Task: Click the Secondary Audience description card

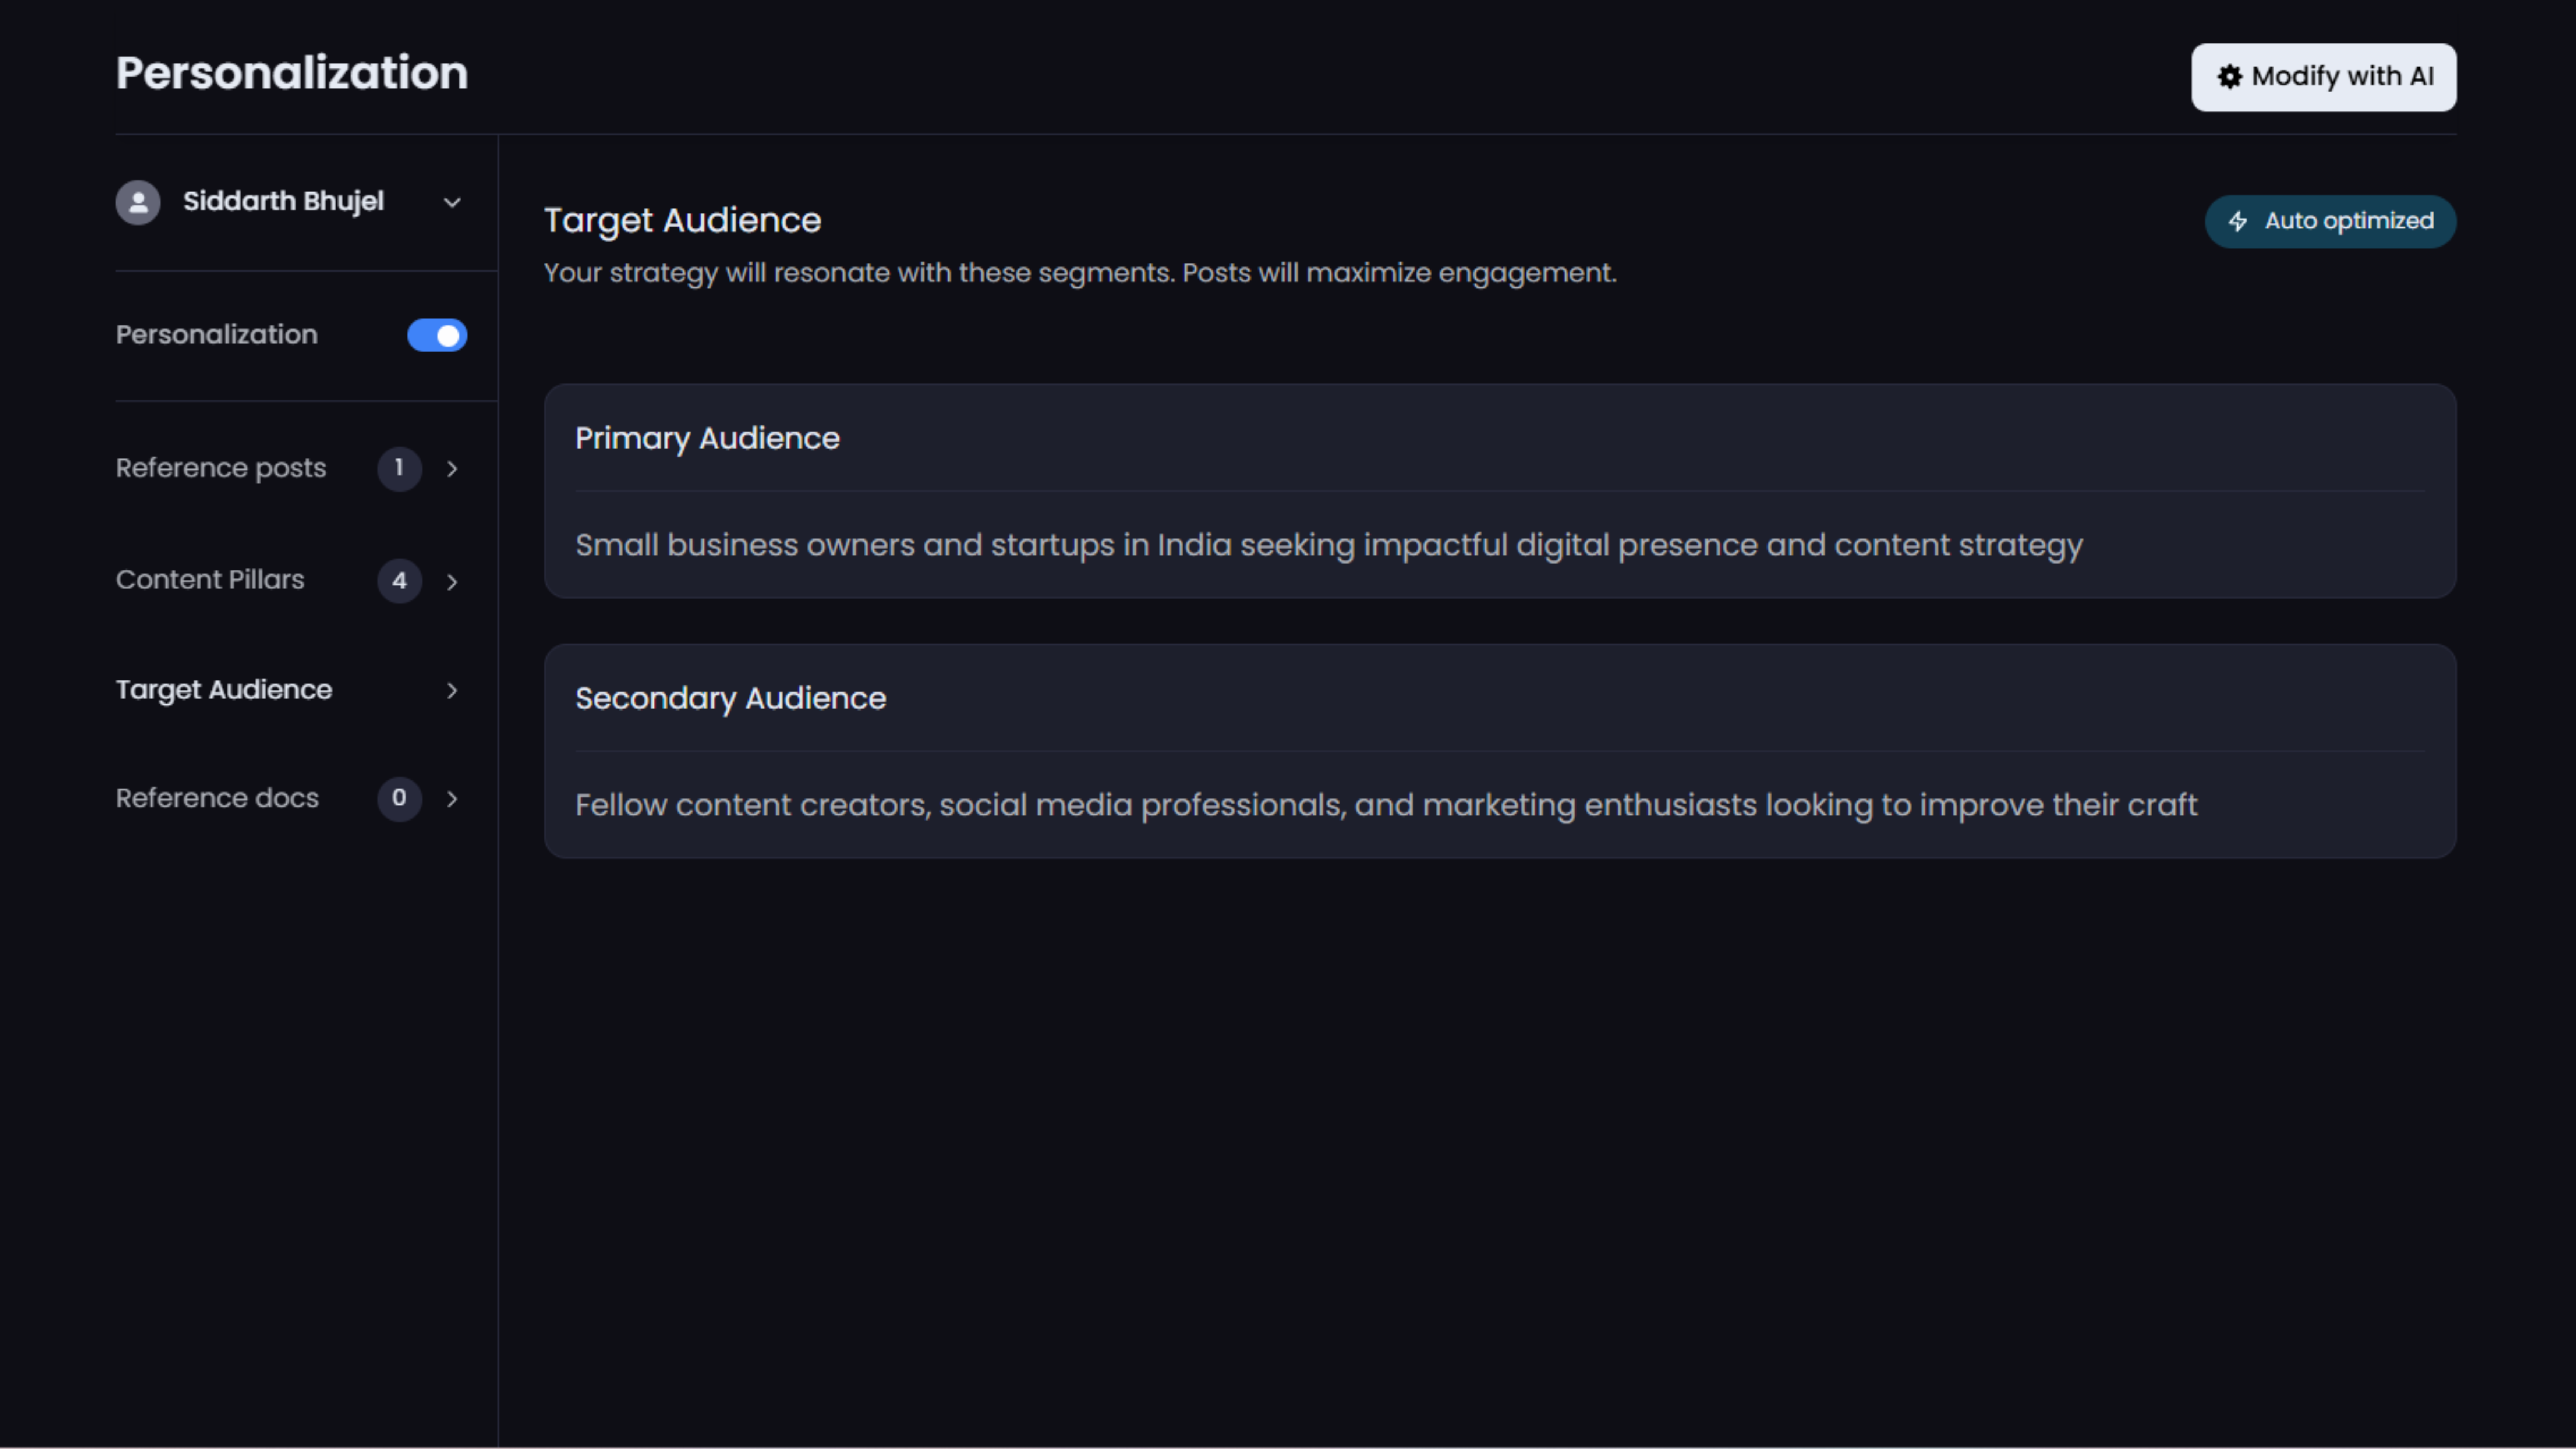Action: tap(1385, 805)
